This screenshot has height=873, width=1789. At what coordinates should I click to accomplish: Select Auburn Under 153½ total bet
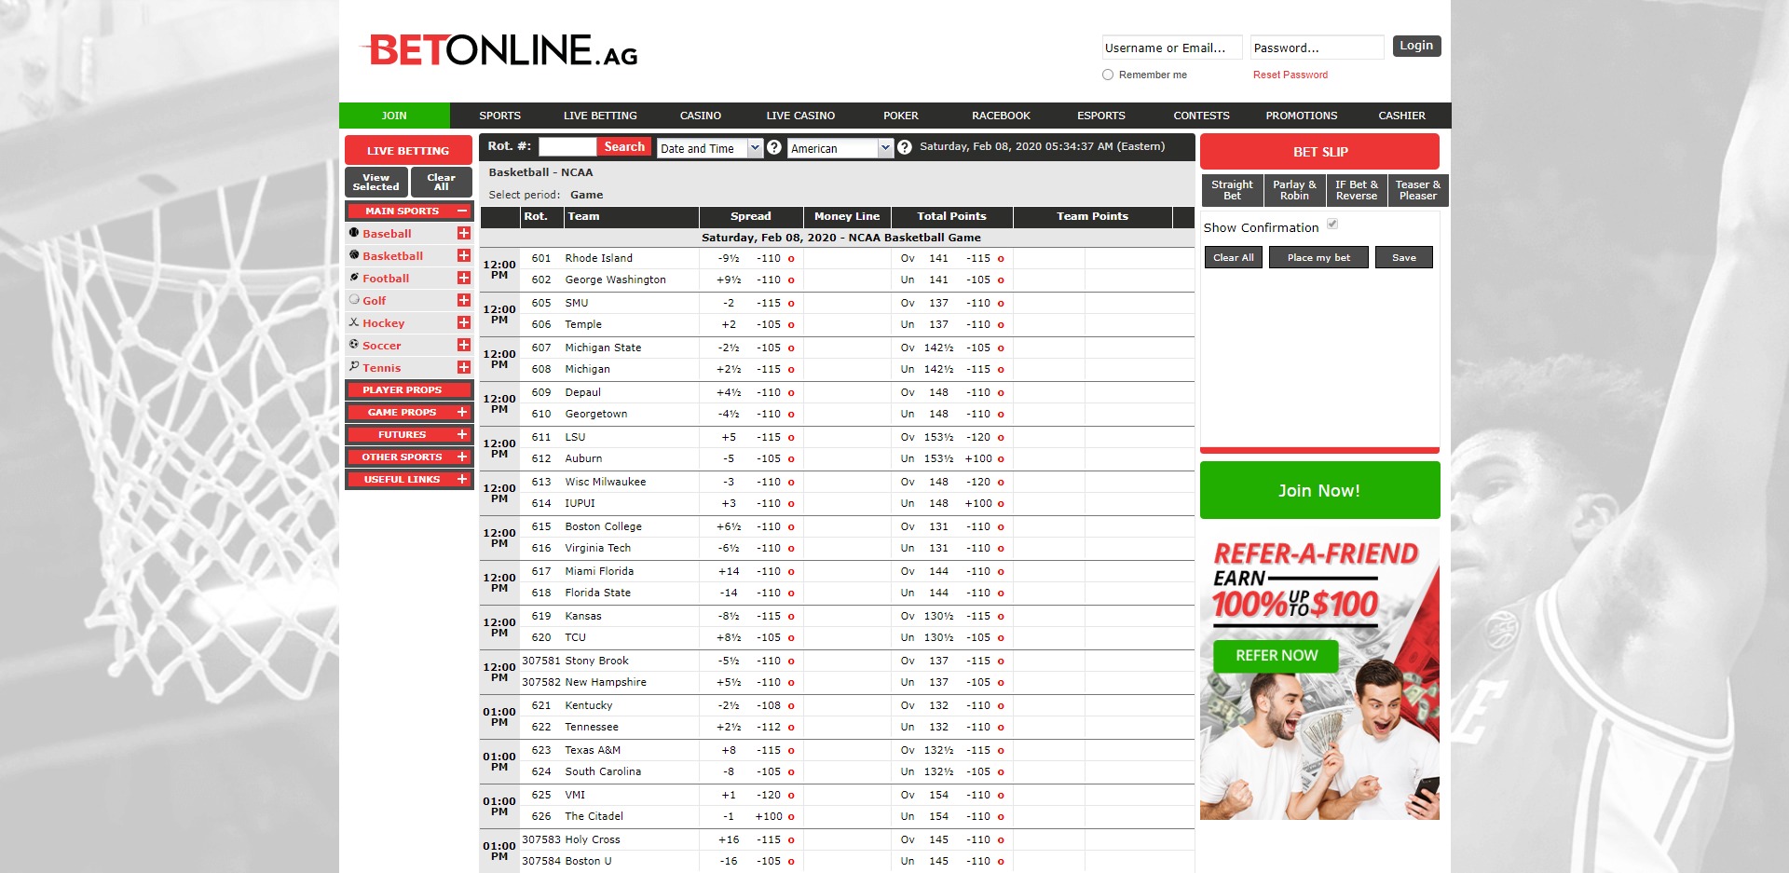point(951,458)
